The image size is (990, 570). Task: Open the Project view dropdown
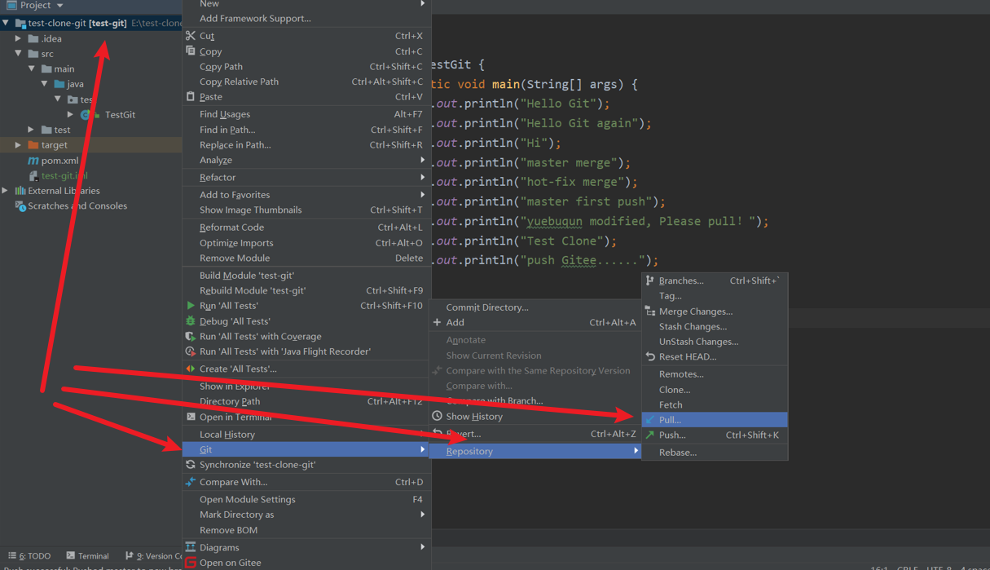tap(59, 6)
